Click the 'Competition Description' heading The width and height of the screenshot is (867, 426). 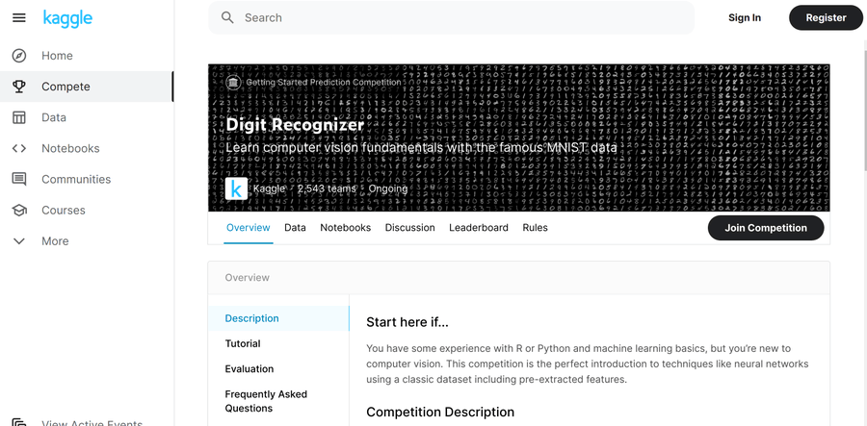[x=440, y=413]
